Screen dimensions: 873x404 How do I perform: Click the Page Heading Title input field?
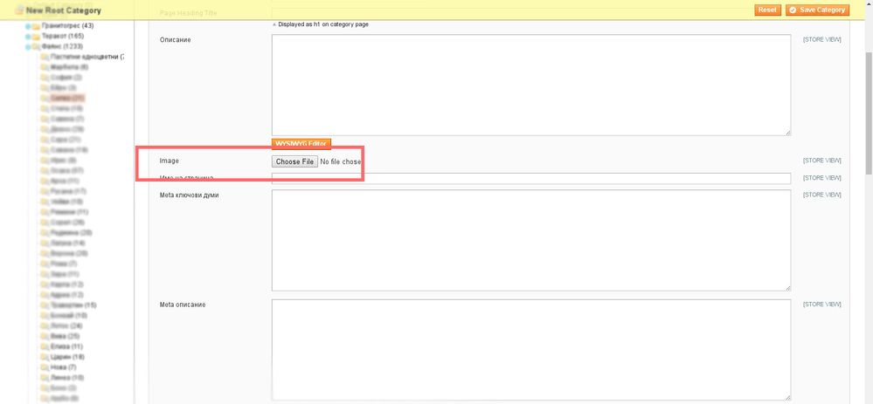coord(531,13)
